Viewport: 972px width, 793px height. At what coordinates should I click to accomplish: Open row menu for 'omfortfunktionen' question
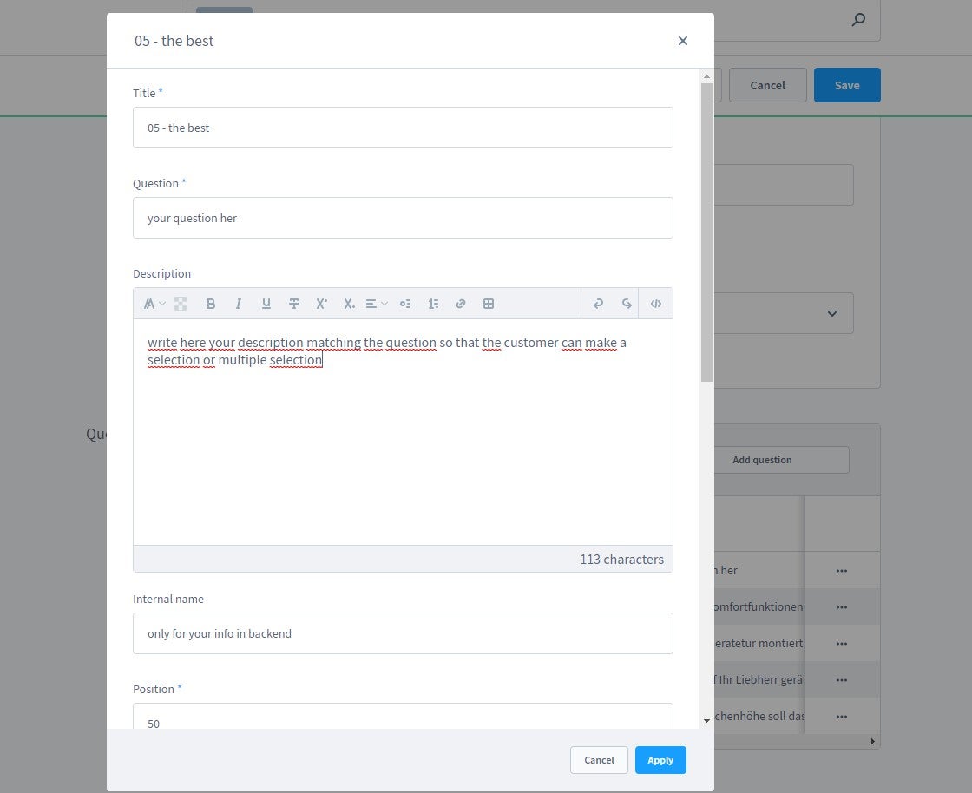tap(841, 607)
